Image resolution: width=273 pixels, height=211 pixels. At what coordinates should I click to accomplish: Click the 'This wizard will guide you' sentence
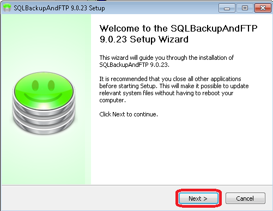tap(166, 61)
